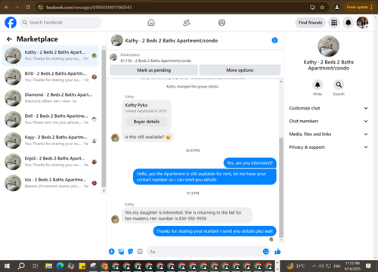The image size is (378, 272).
Task: Open the Dell conversation
Action: [x=51, y=119]
